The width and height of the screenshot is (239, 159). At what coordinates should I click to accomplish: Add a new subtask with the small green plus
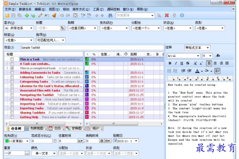point(33,16)
